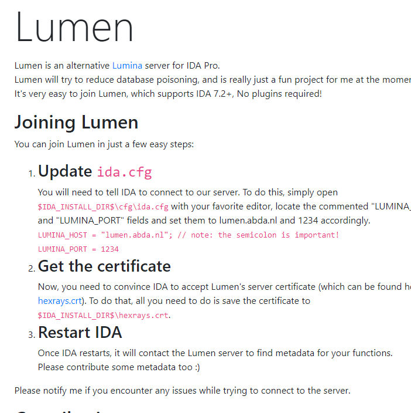Click the $IDA_INSTALL_DIR$\cfg\ida.cfg path code

pos(103,206)
